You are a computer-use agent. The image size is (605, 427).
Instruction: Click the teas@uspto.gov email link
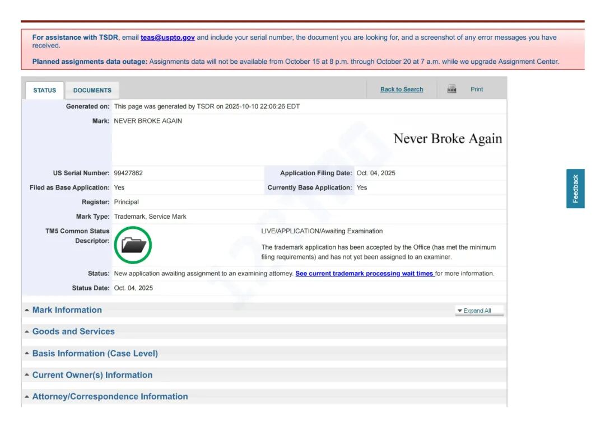click(x=167, y=37)
